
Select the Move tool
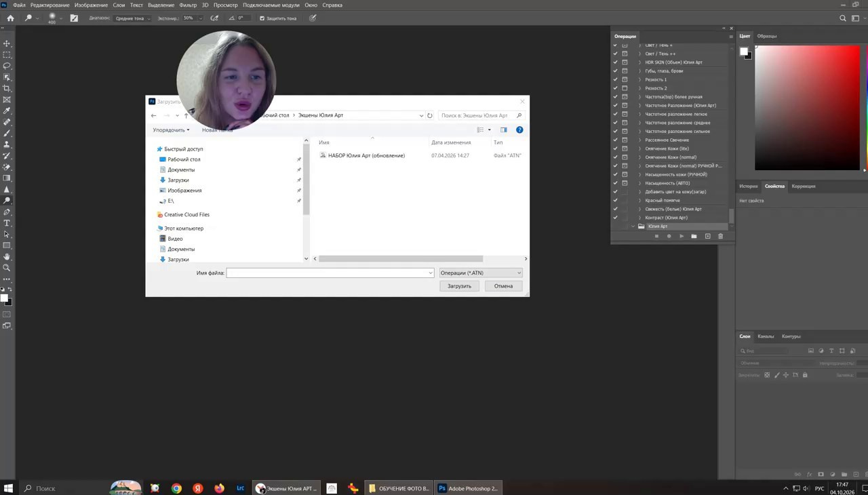tap(7, 43)
